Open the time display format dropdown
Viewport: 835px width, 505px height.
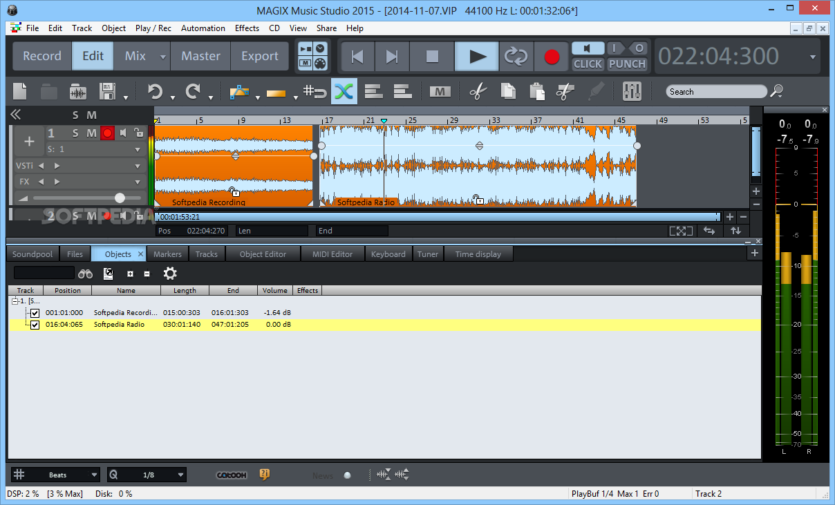[x=813, y=57]
